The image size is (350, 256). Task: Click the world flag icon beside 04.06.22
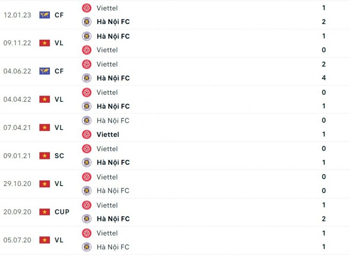coord(45,71)
